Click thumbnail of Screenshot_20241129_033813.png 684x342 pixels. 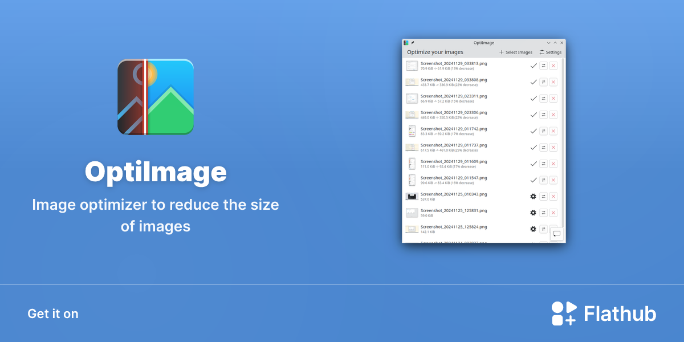pos(412,66)
